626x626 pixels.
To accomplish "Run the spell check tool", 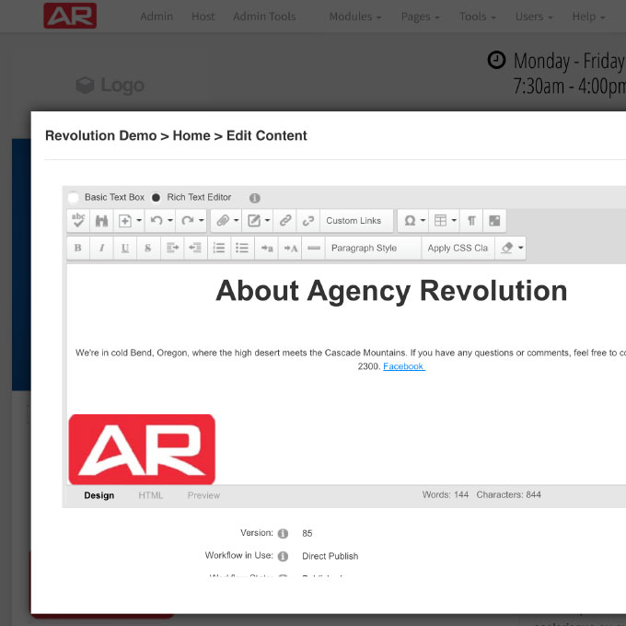I will tap(78, 220).
